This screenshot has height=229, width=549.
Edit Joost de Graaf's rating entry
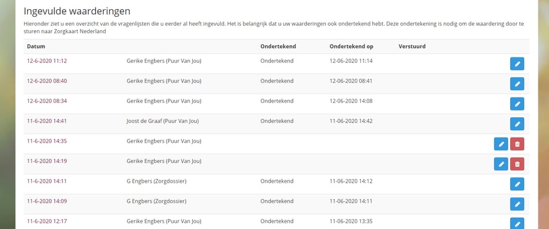point(517,124)
